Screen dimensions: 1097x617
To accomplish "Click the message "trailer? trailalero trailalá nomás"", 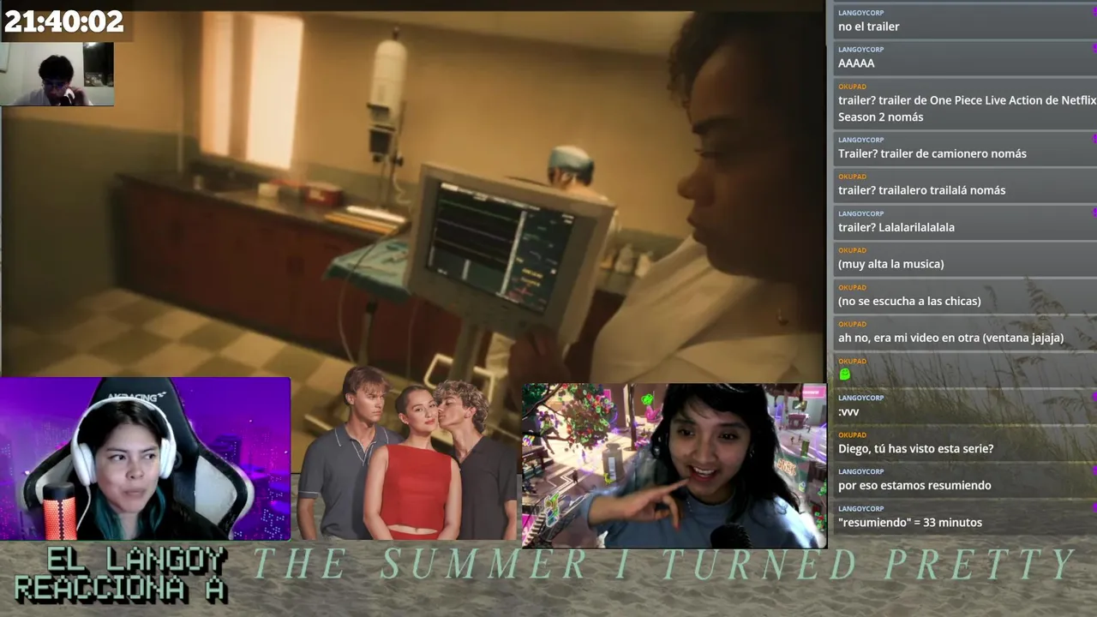I will coord(963,185).
